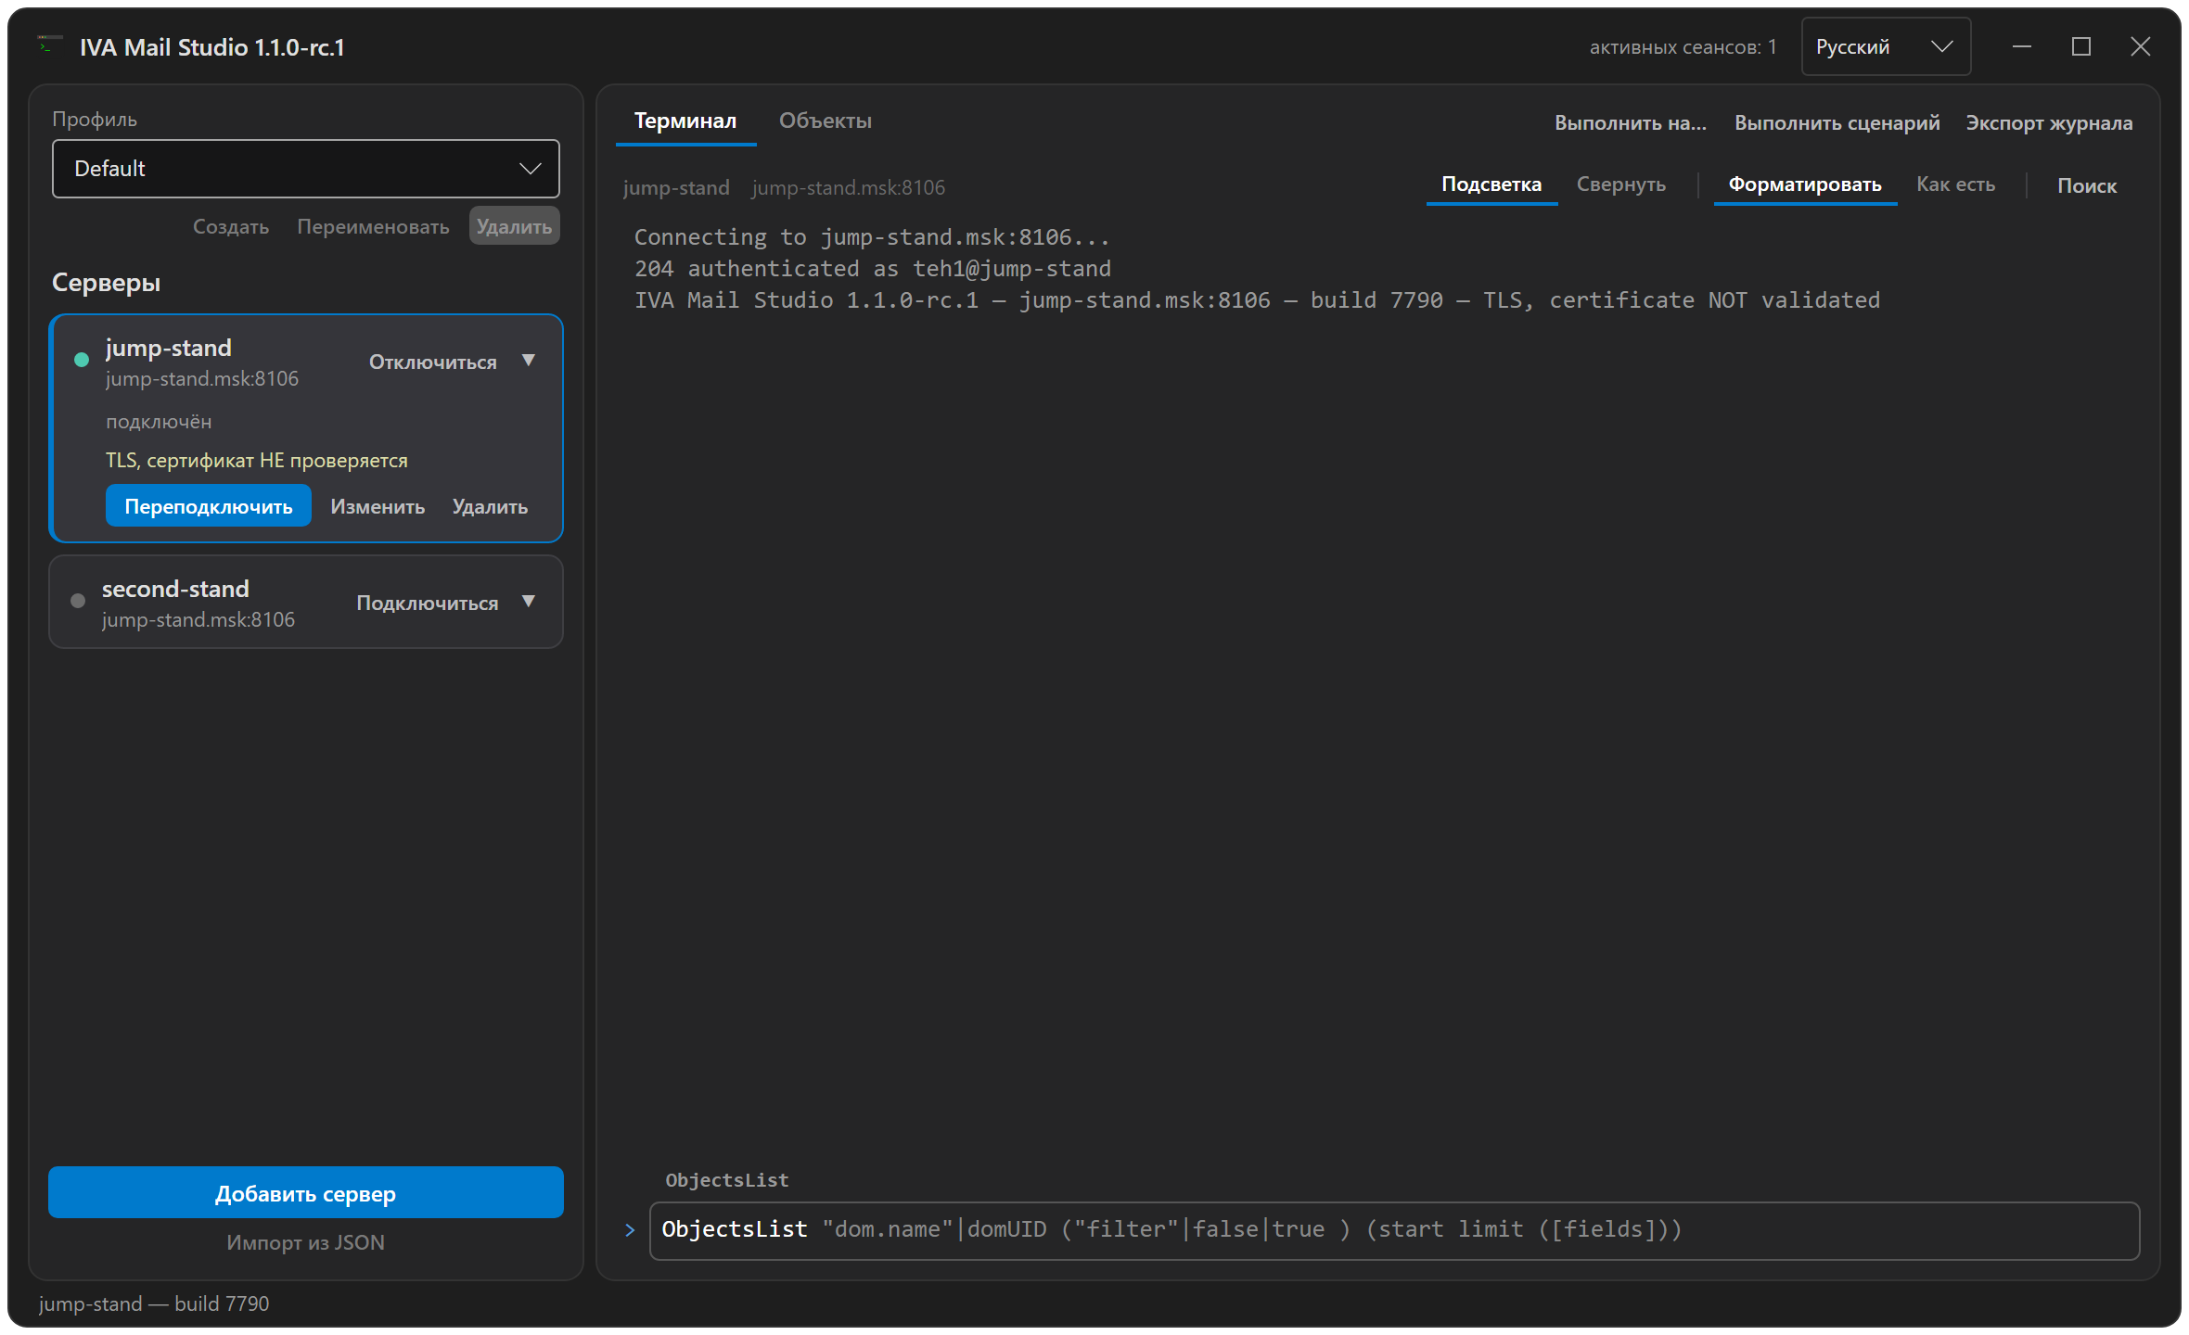Select the Форматировать output mode
The width and height of the screenshot is (2189, 1335).
click(x=1805, y=184)
